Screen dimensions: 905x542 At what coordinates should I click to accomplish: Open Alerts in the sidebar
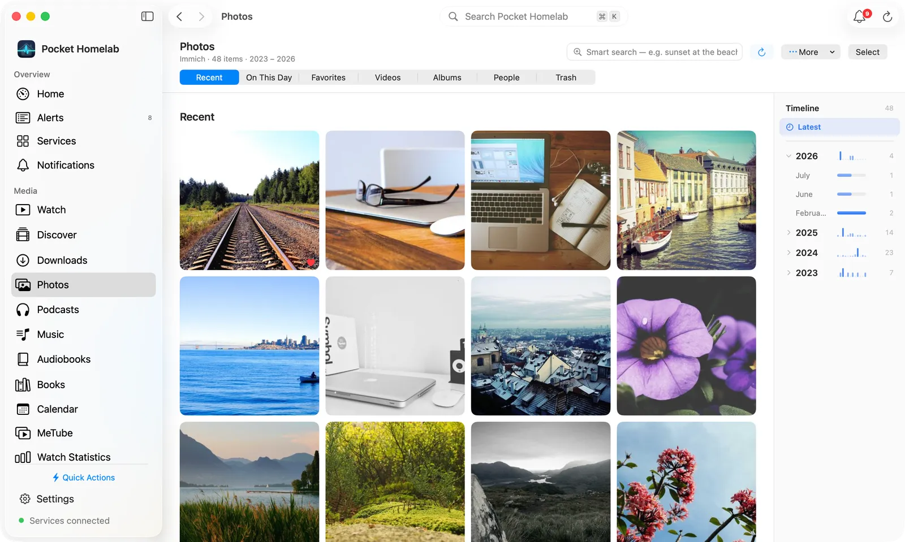click(83, 118)
